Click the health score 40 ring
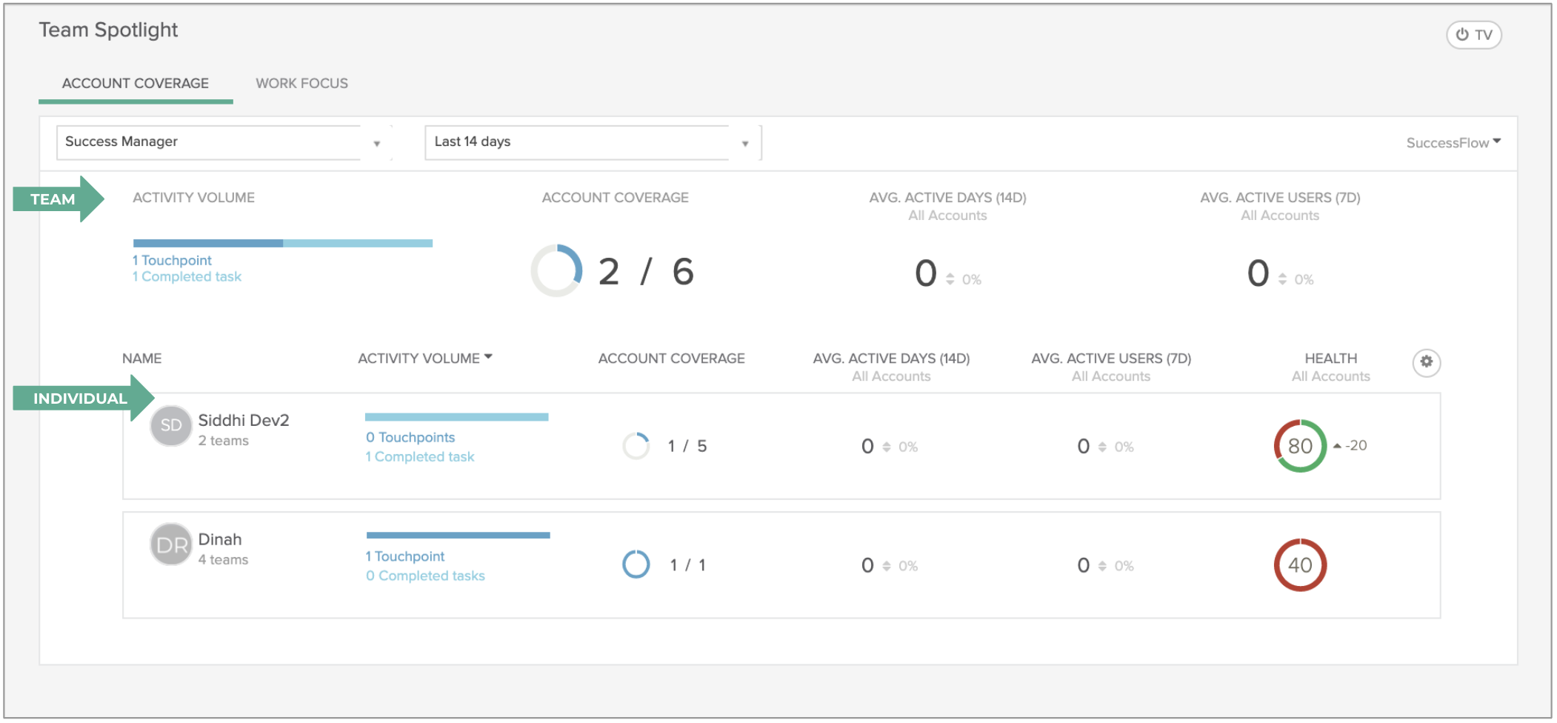 1300,565
